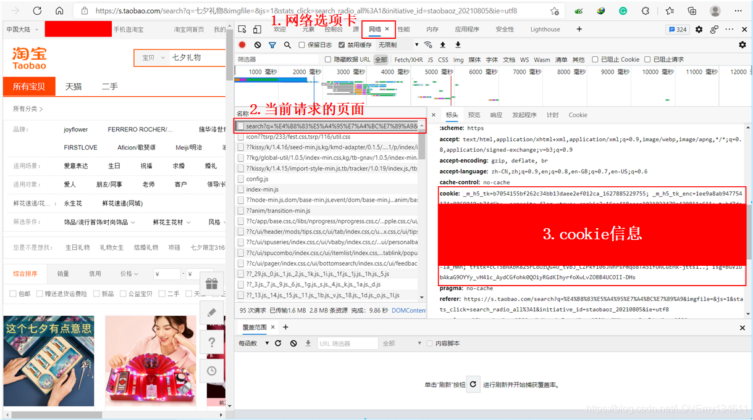This screenshot has width=753, height=420.
Task: Expand the 饰品/流行首饰/时尚饰品 filter
Action: (100, 223)
